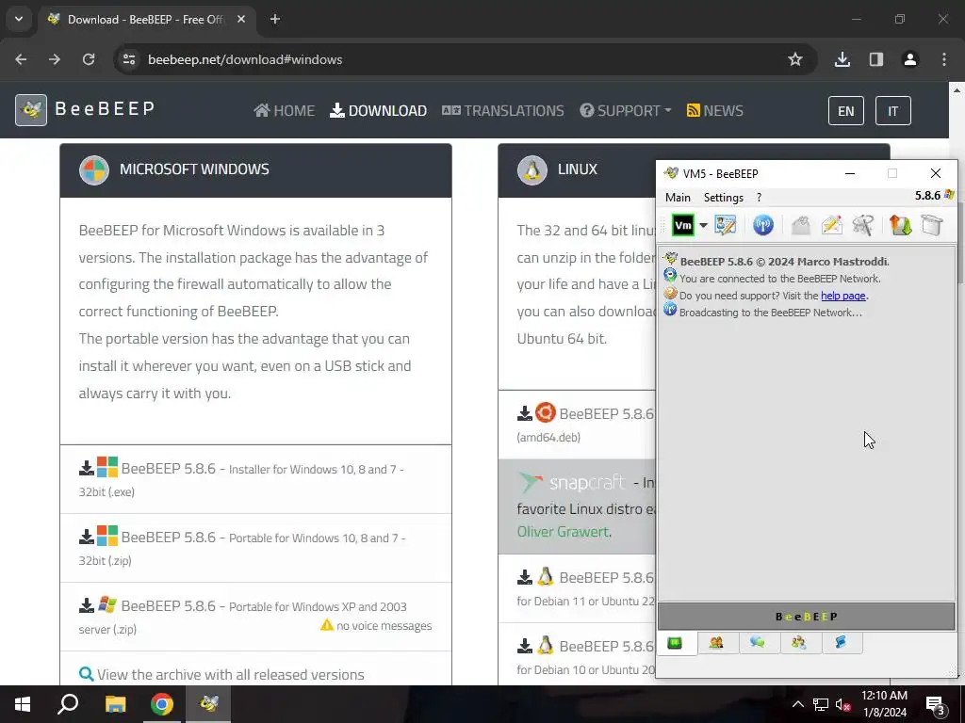Open the Main menu in BeeBEEP window
This screenshot has height=723, width=965.
678,198
